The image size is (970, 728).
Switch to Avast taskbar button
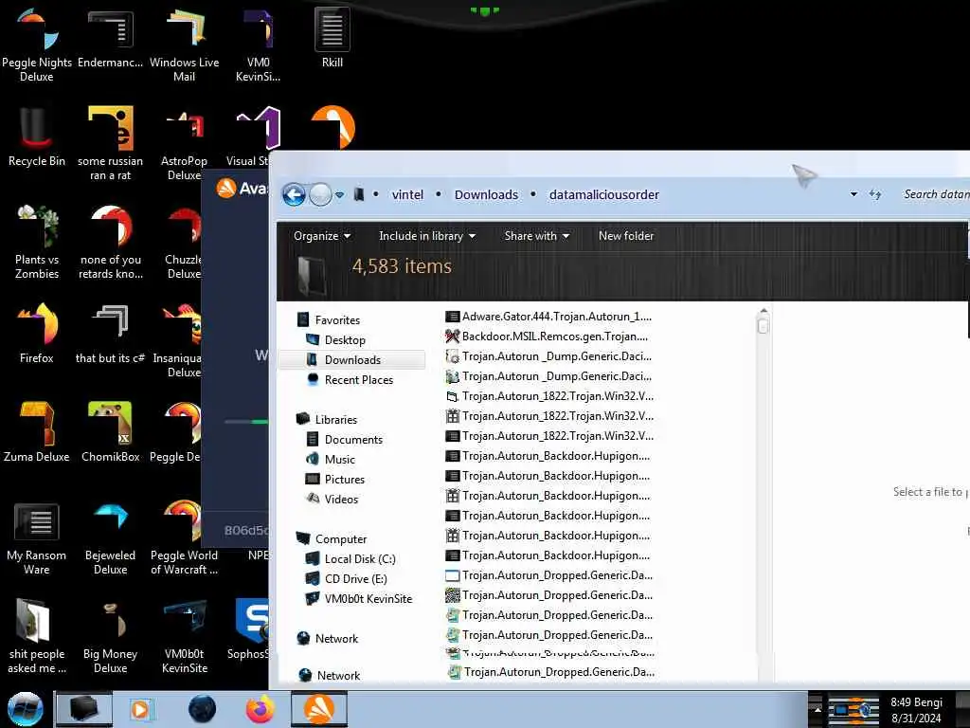(318, 709)
